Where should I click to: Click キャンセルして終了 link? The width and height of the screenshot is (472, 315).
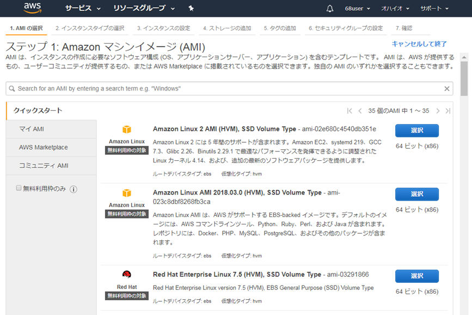tap(419, 44)
